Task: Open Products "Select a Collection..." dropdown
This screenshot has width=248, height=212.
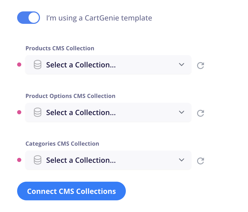Action: click(108, 65)
